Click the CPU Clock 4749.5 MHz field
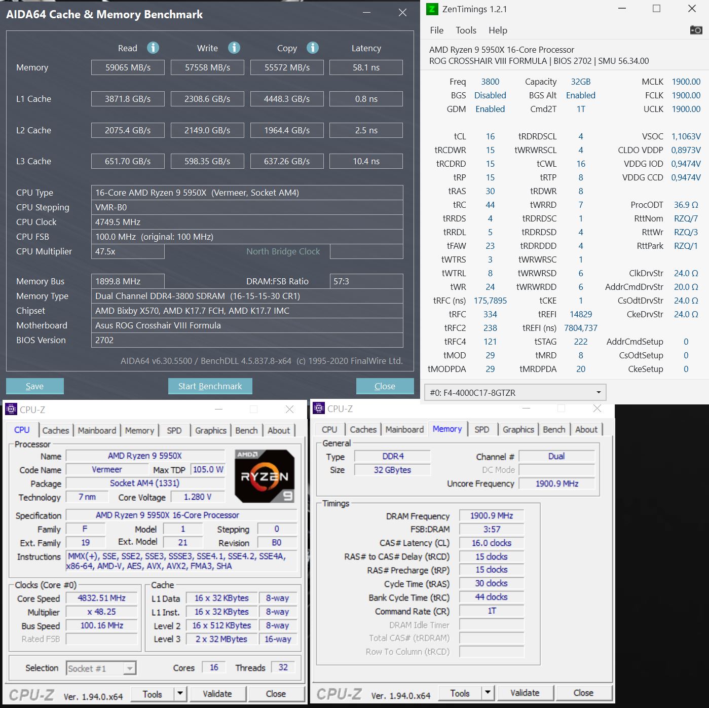The image size is (709, 708). coord(247,222)
